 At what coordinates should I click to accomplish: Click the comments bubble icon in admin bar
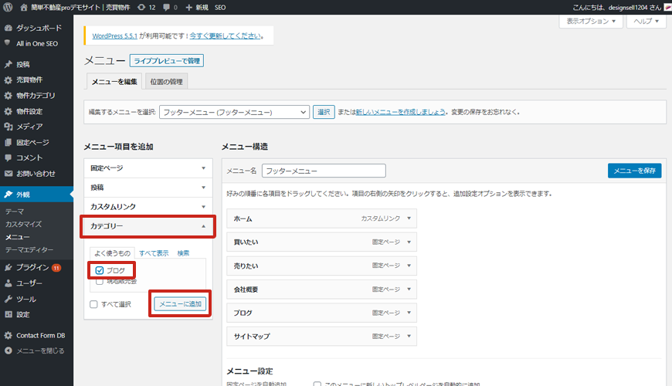pyautogui.click(x=167, y=7)
